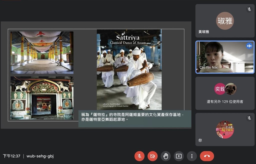Screen dimensions: 256x164
Task: Click the temple hall photo with yellow pillars
Action: click(x=42, y=52)
